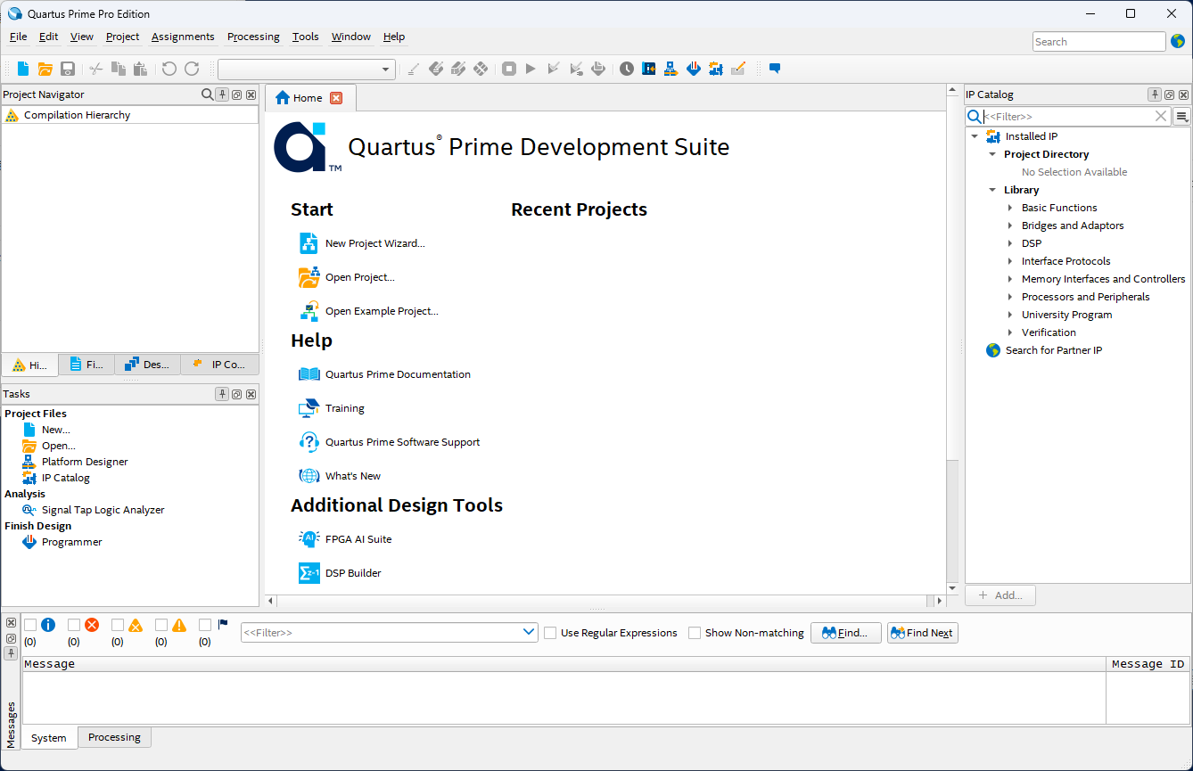Click the Find Next button

point(922,633)
